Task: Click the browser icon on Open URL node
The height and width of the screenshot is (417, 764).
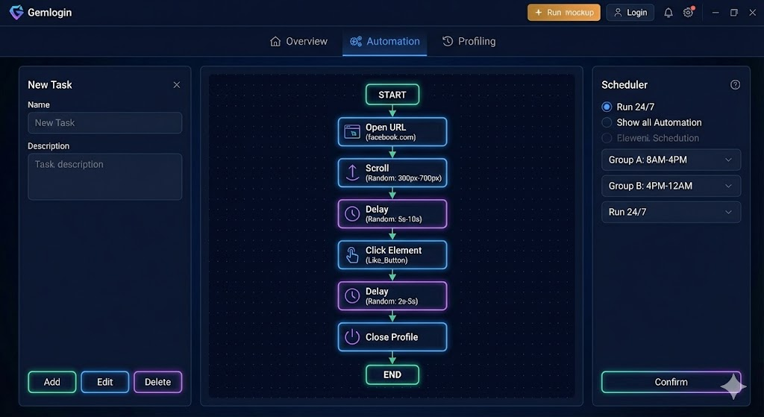Action: pyautogui.click(x=352, y=132)
